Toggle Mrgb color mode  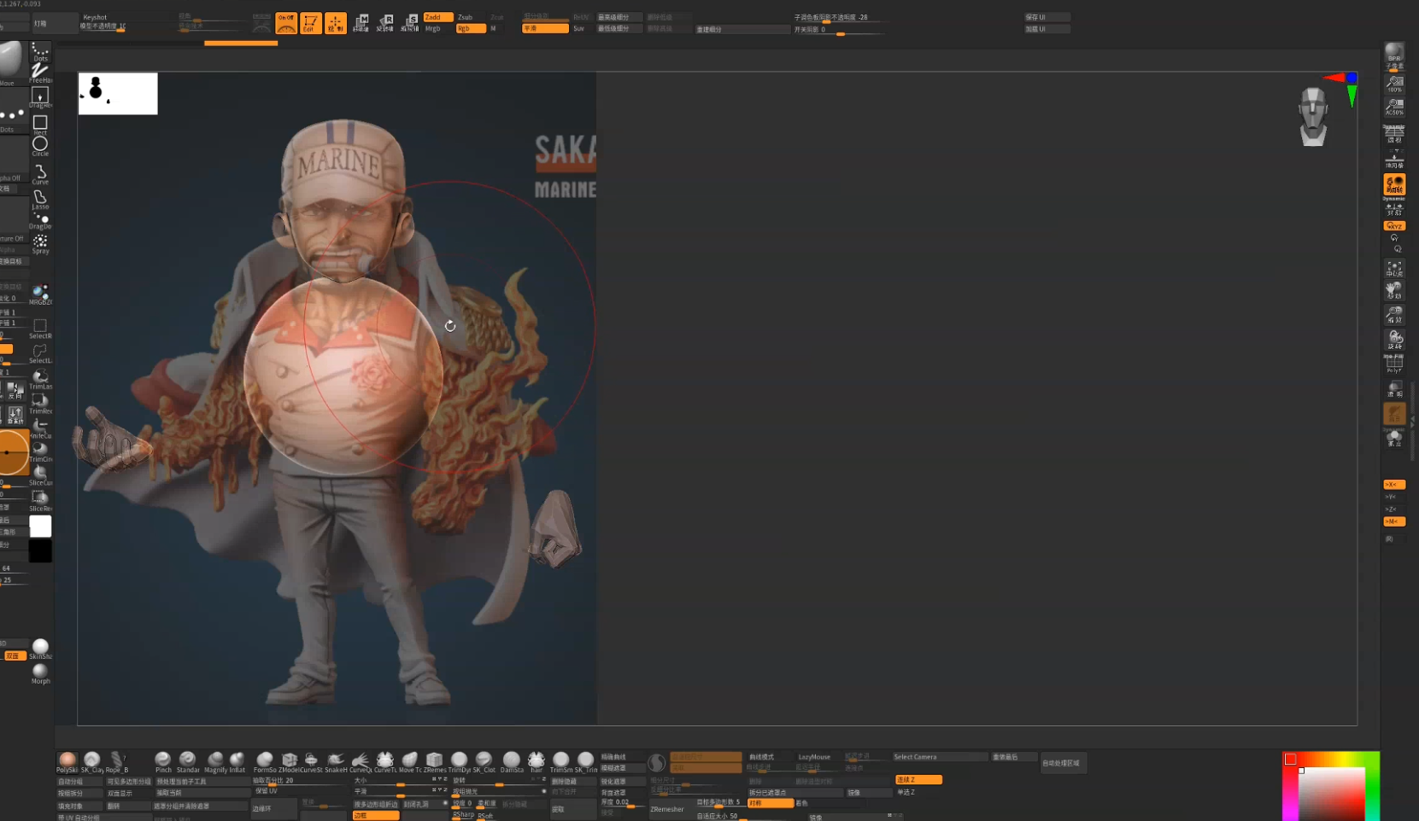pyautogui.click(x=433, y=28)
